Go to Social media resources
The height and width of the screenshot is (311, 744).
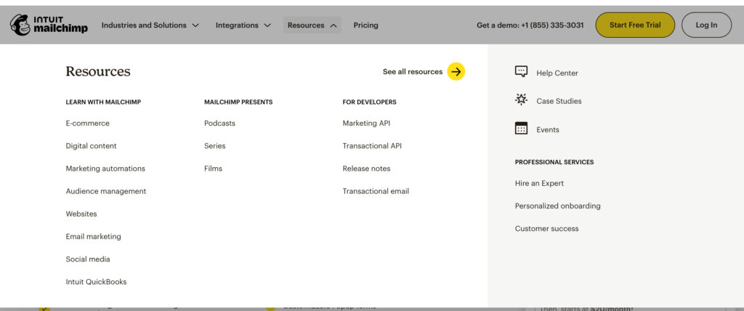pyautogui.click(x=88, y=259)
